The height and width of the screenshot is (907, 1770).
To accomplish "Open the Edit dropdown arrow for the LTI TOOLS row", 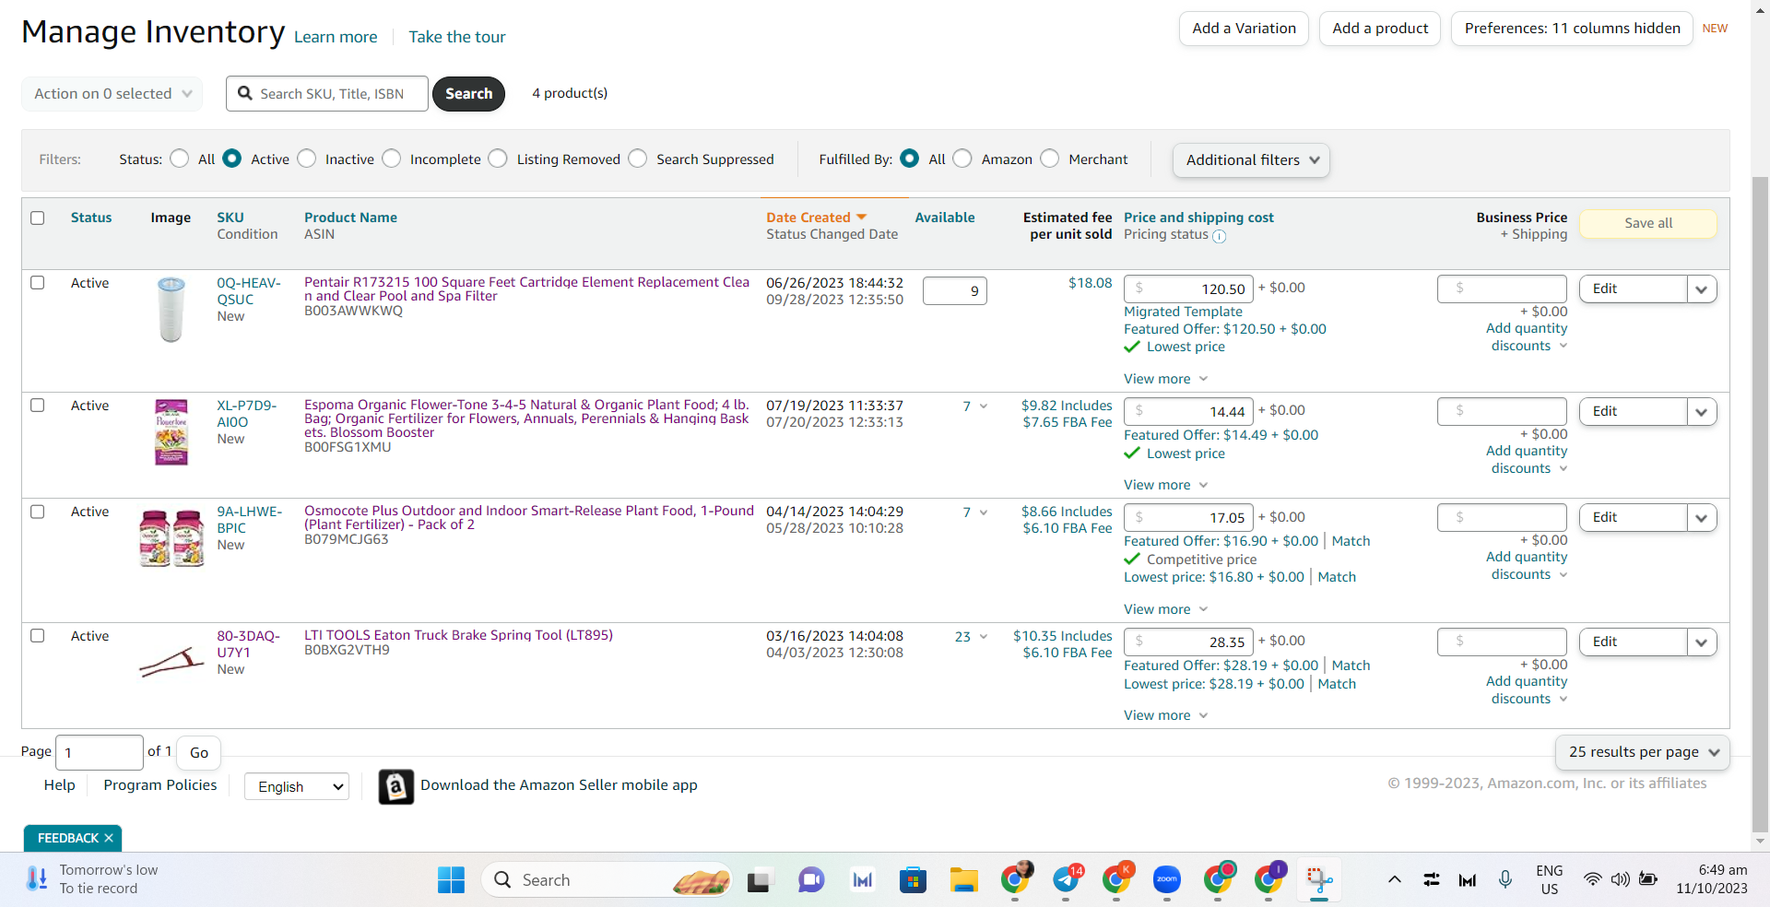I will click(1702, 642).
